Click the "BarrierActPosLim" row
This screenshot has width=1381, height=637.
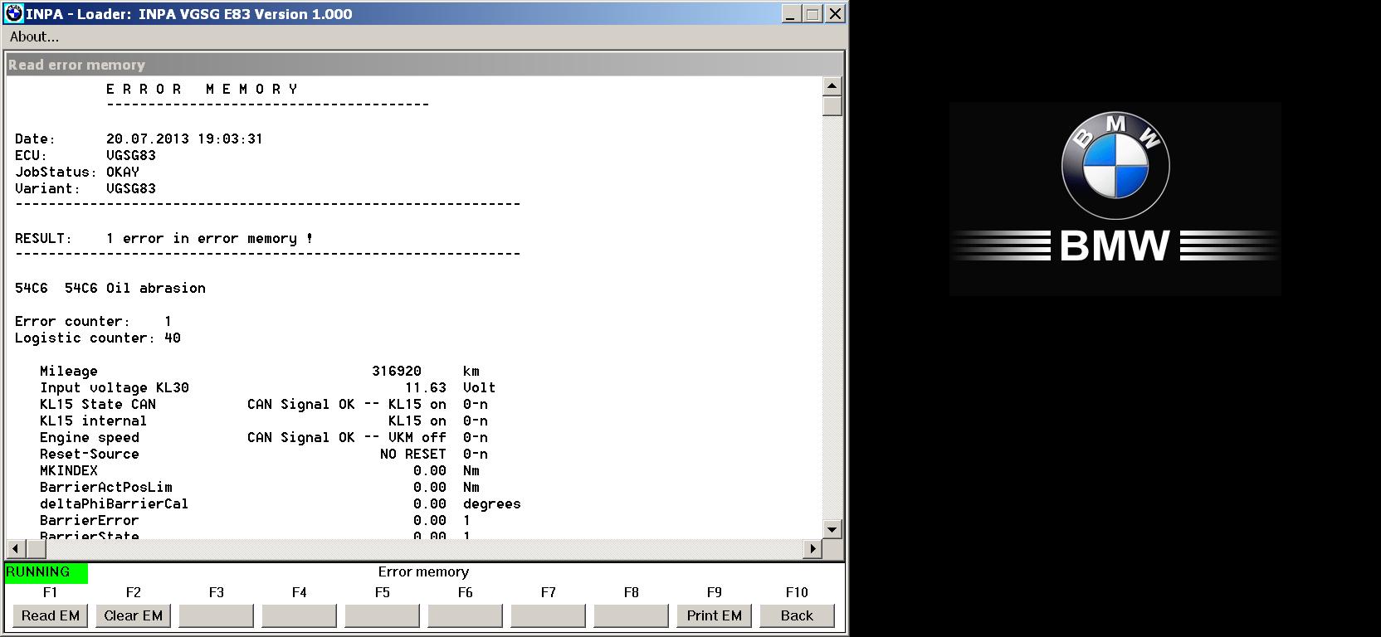(x=260, y=487)
